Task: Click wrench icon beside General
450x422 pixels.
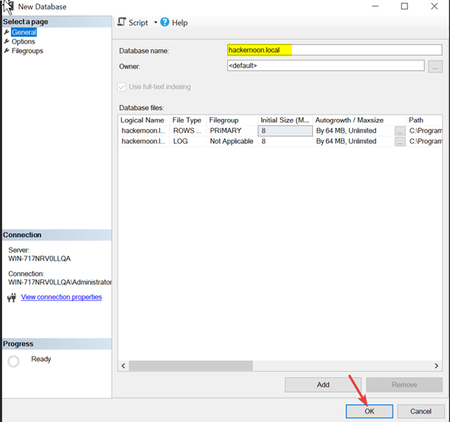Action: click(6, 32)
